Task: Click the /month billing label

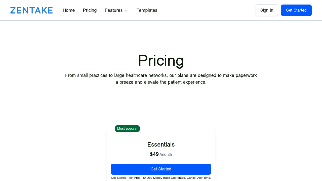Action: (x=166, y=155)
